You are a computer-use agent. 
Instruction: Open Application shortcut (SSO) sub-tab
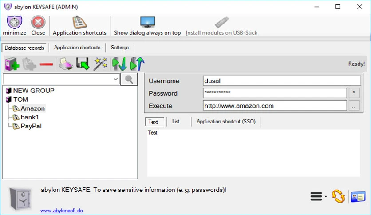pos(226,122)
